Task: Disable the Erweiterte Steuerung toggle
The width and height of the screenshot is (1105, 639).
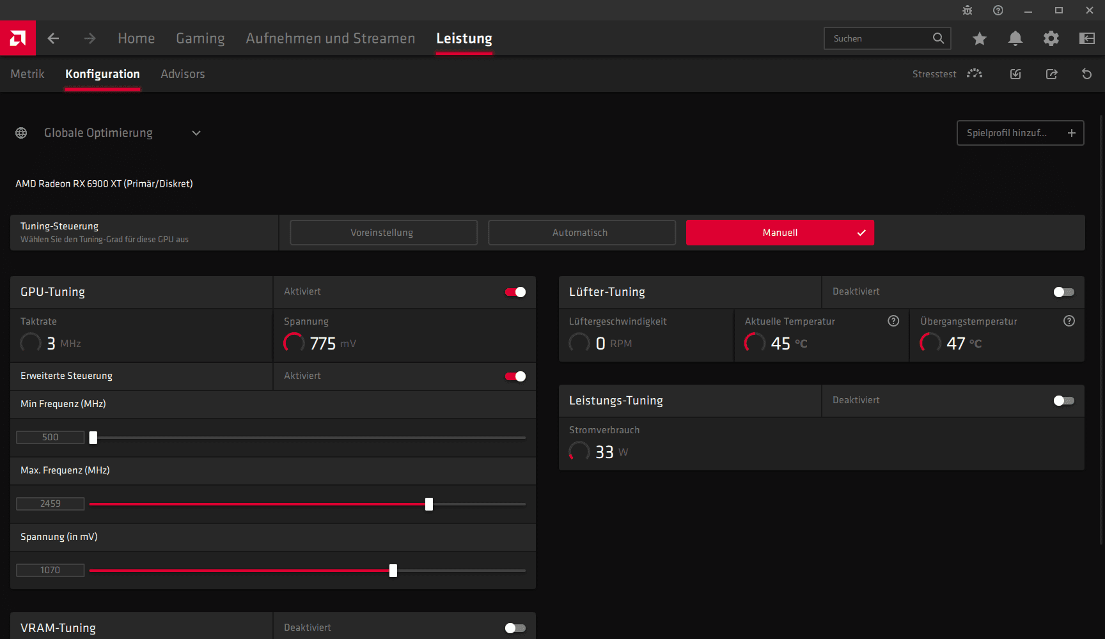Action: (x=515, y=376)
